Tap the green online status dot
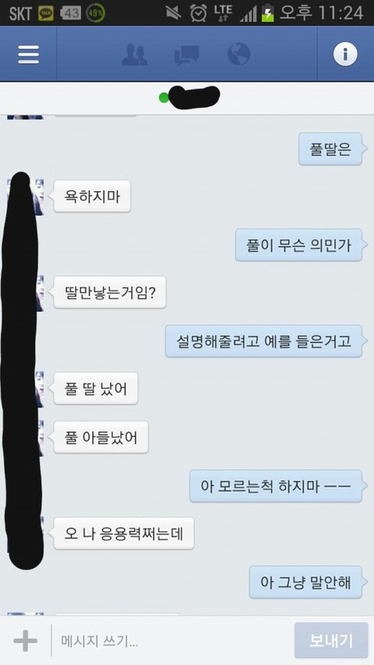Screen dimensions: 374x665 (164, 97)
